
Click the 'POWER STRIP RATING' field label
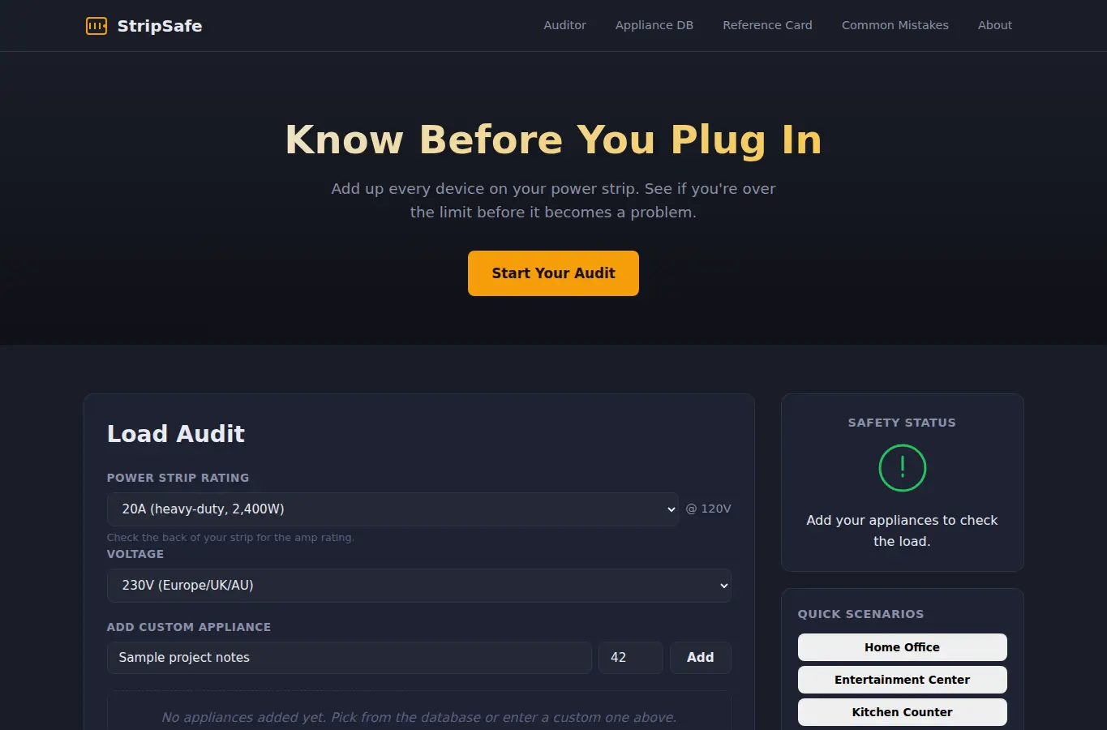[x=178, y=478]
